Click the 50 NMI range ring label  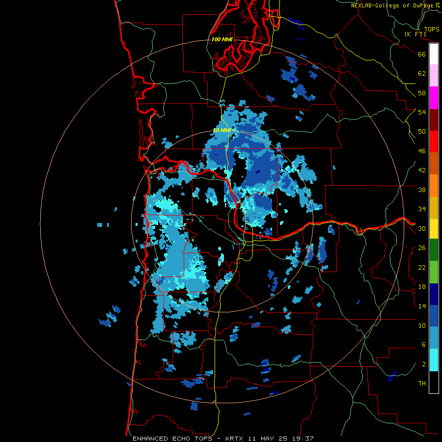point(222,130)
